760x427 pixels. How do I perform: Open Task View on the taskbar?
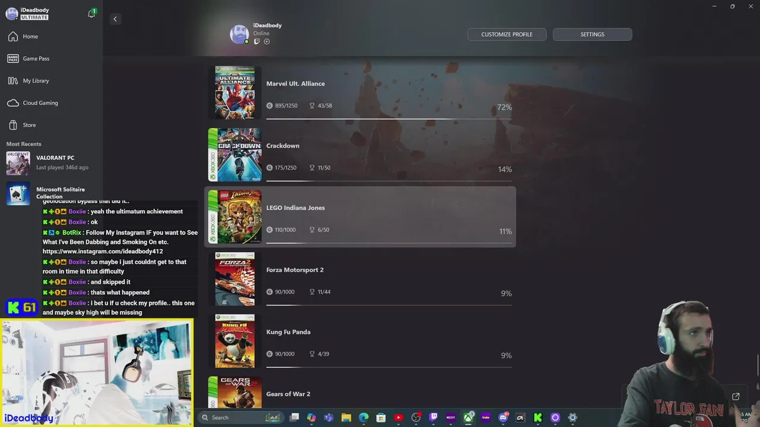tap(294, 418)
